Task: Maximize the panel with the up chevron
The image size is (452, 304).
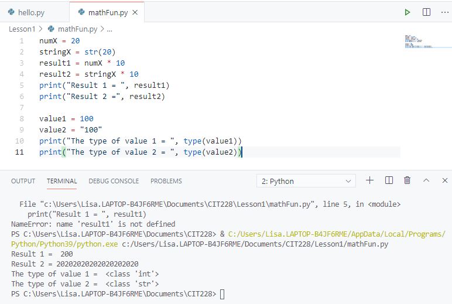Action: pos(426,180)
